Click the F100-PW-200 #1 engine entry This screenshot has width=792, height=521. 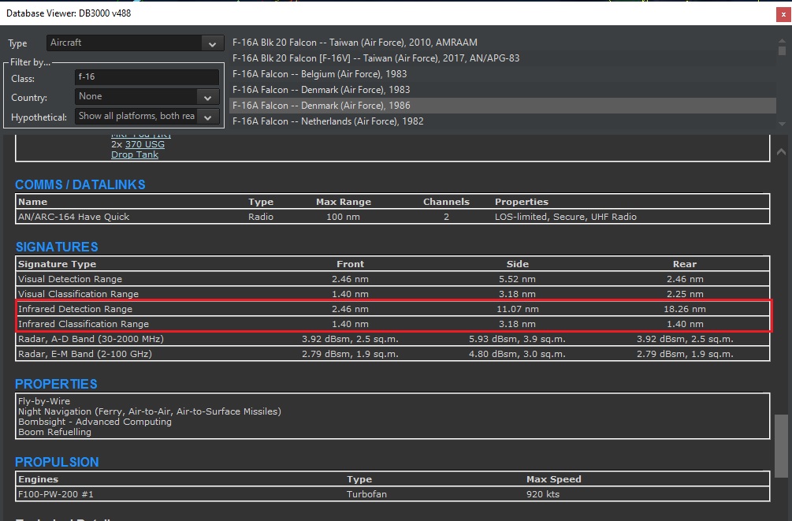[x=56, y=494]
